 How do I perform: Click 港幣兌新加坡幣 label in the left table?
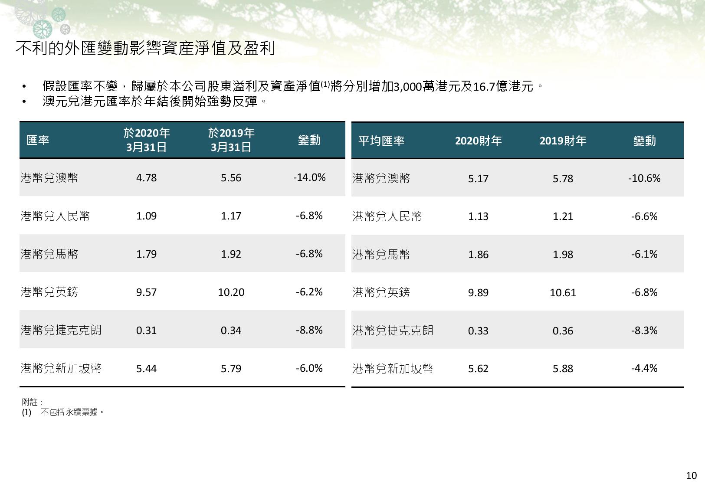click(61, 368)
